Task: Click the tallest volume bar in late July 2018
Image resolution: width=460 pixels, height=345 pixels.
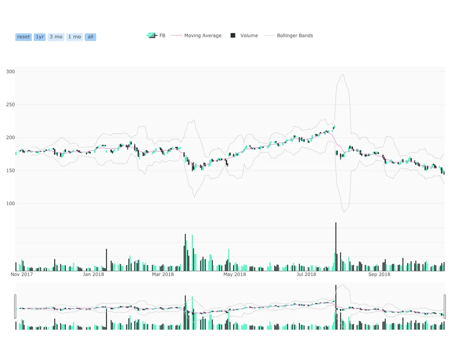Action: point(336,246)
